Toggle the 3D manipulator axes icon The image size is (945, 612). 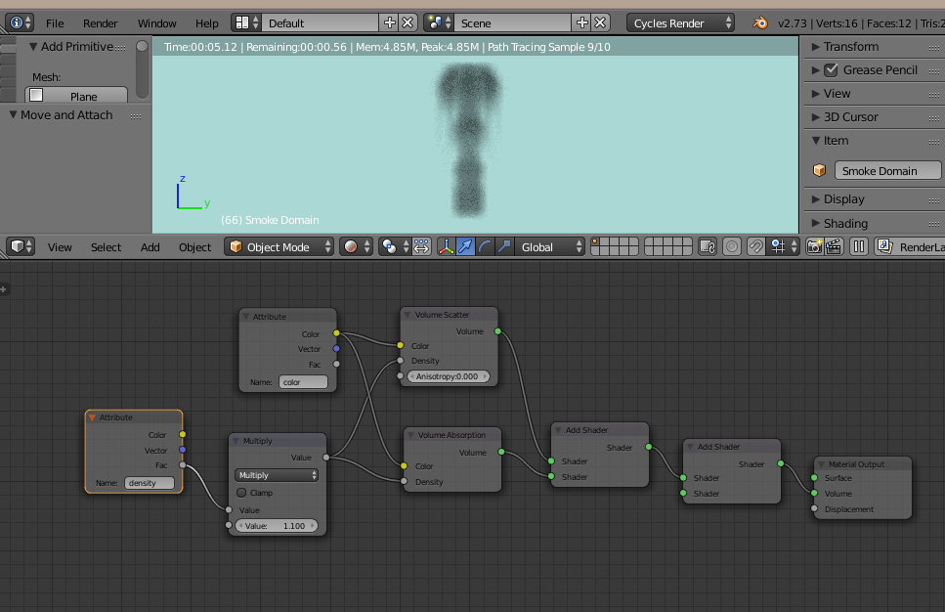(x=446, y=247)
